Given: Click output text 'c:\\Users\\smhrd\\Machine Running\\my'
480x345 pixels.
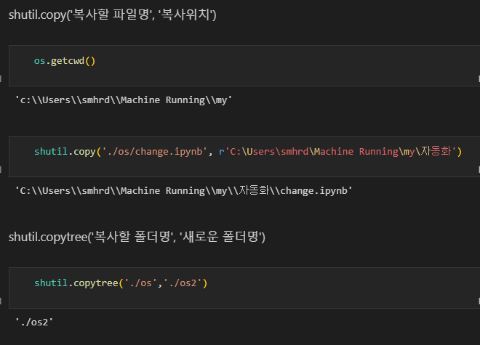Looking at the screenshot, I should [124, 100].
